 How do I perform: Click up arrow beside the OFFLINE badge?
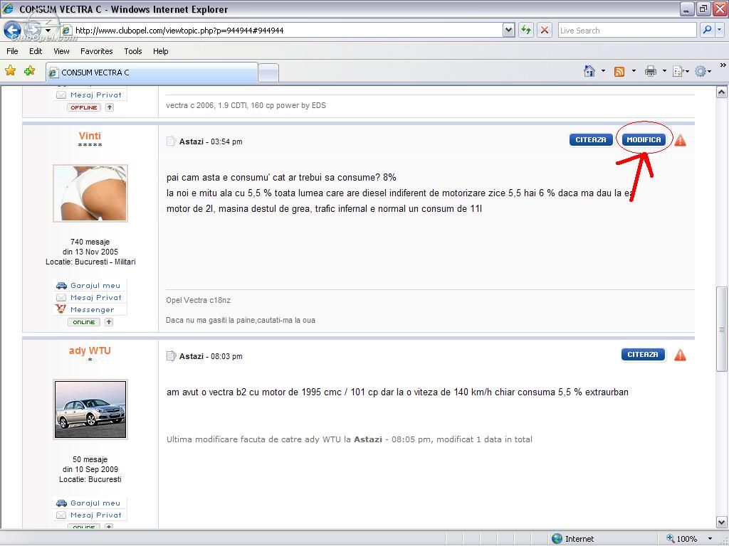pos(109,107)
